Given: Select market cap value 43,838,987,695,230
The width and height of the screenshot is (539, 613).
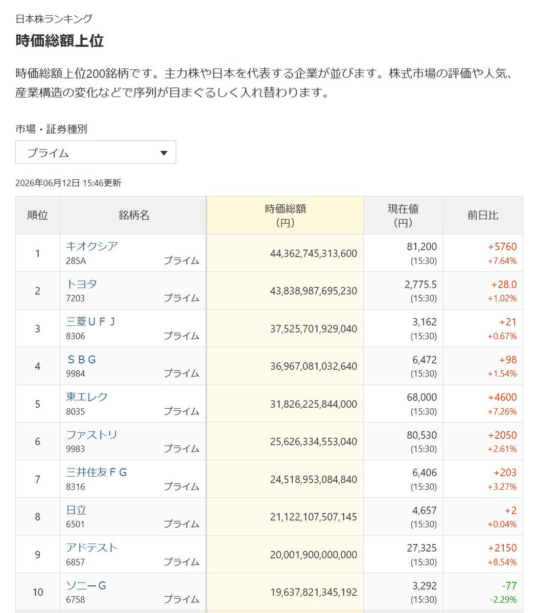Looking at the screenshot, I should (314, 291).
